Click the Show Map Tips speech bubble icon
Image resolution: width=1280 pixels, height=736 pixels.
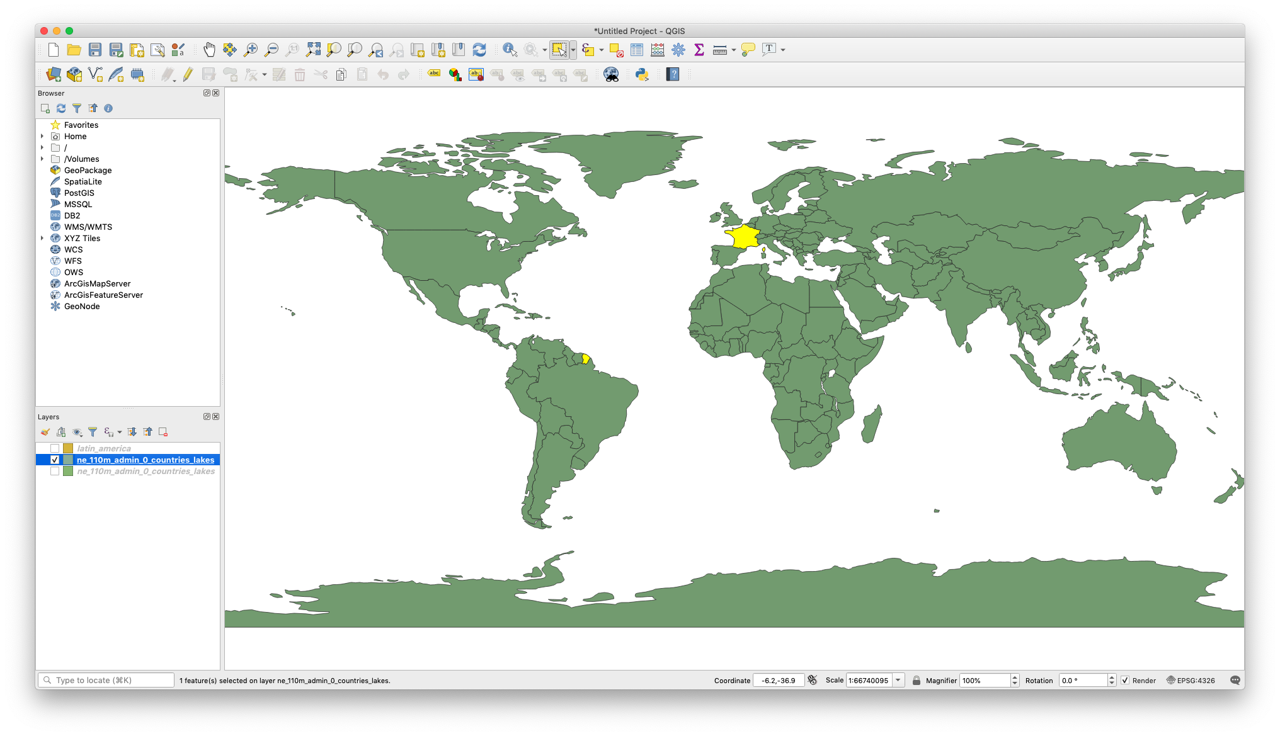click(748, 50)
